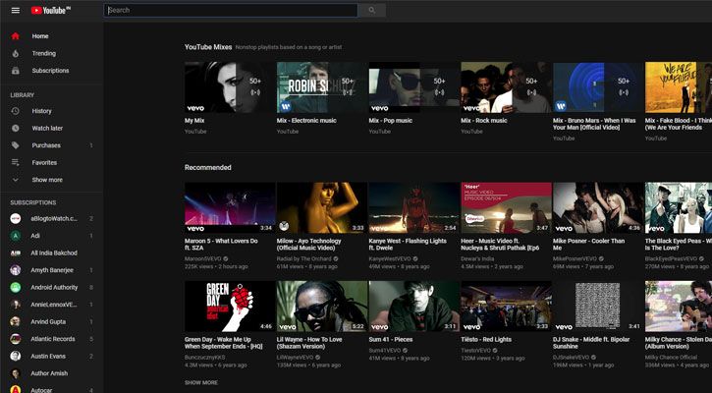Open Mix - Electronic music thumbnail

click(322, 87)
